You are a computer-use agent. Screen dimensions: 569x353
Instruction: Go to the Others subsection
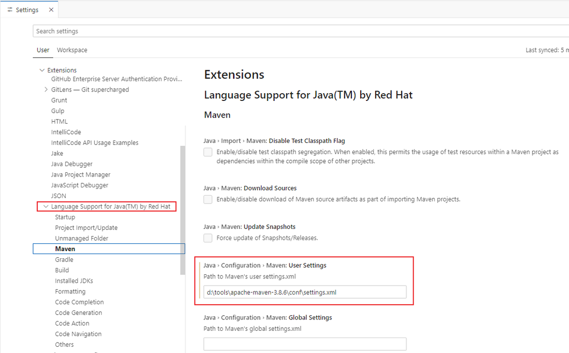pos(64,344)
